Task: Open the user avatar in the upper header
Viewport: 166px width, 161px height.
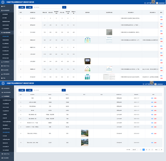Action: coord(157,3)
